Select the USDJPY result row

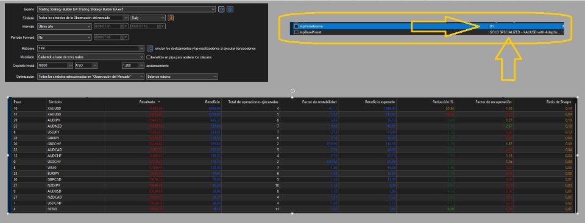click(292, 132)
